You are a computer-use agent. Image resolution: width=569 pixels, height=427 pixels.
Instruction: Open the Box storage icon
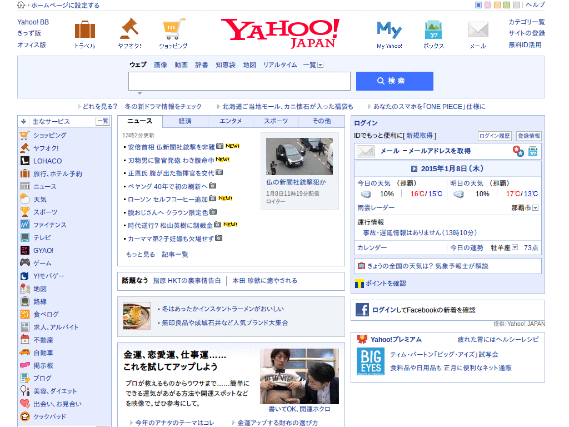coord(433,30)
